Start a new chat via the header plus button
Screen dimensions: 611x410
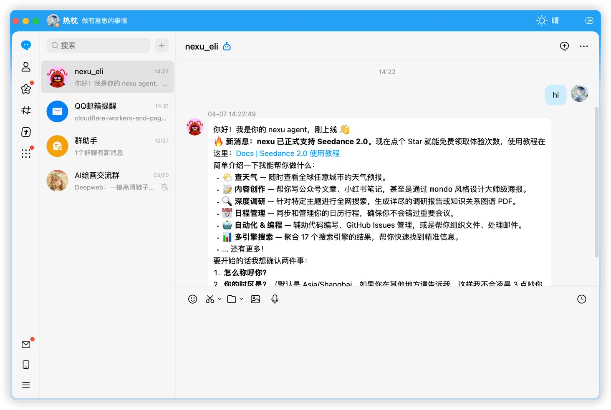(x=564, y=46)
